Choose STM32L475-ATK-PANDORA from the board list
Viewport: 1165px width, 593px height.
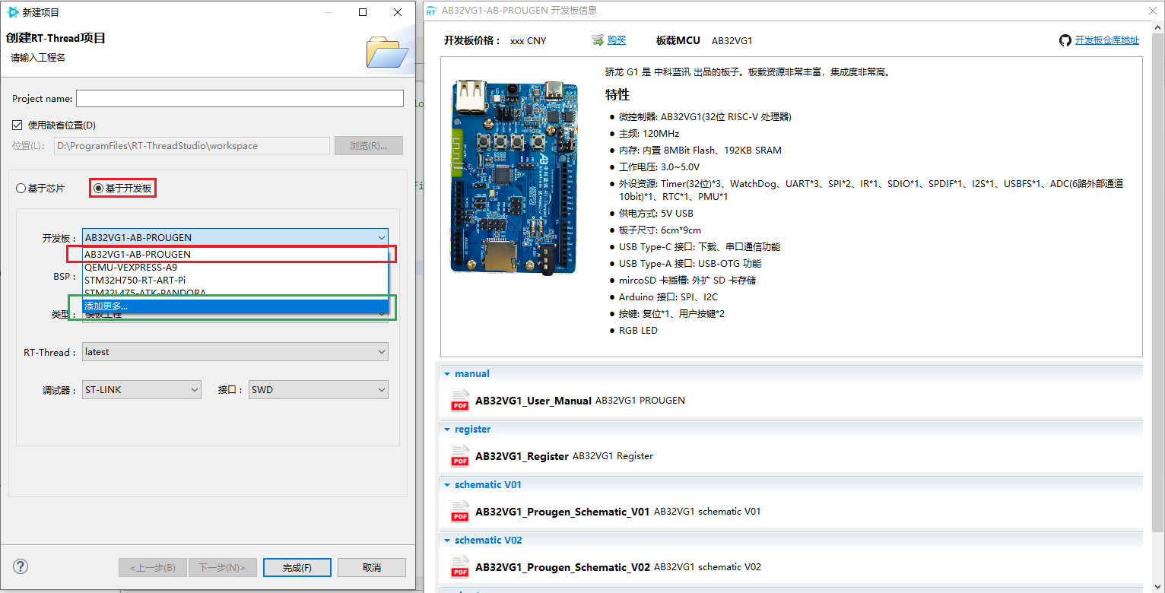click(235, 293)
